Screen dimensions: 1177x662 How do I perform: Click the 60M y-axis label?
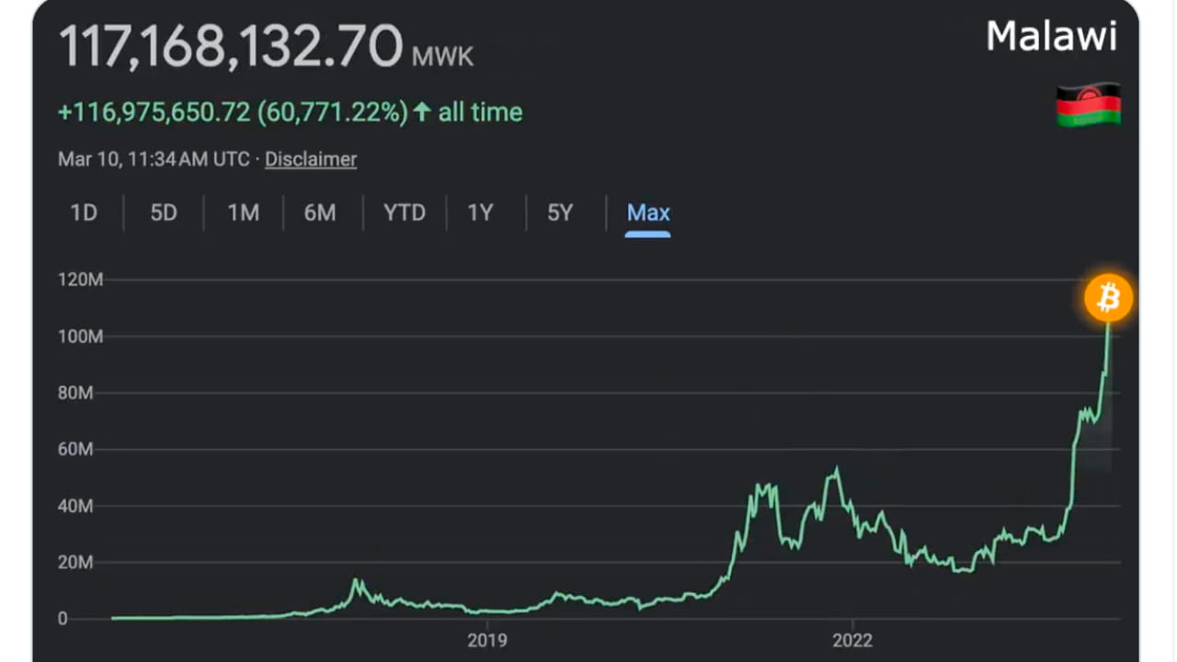point(75,450)
